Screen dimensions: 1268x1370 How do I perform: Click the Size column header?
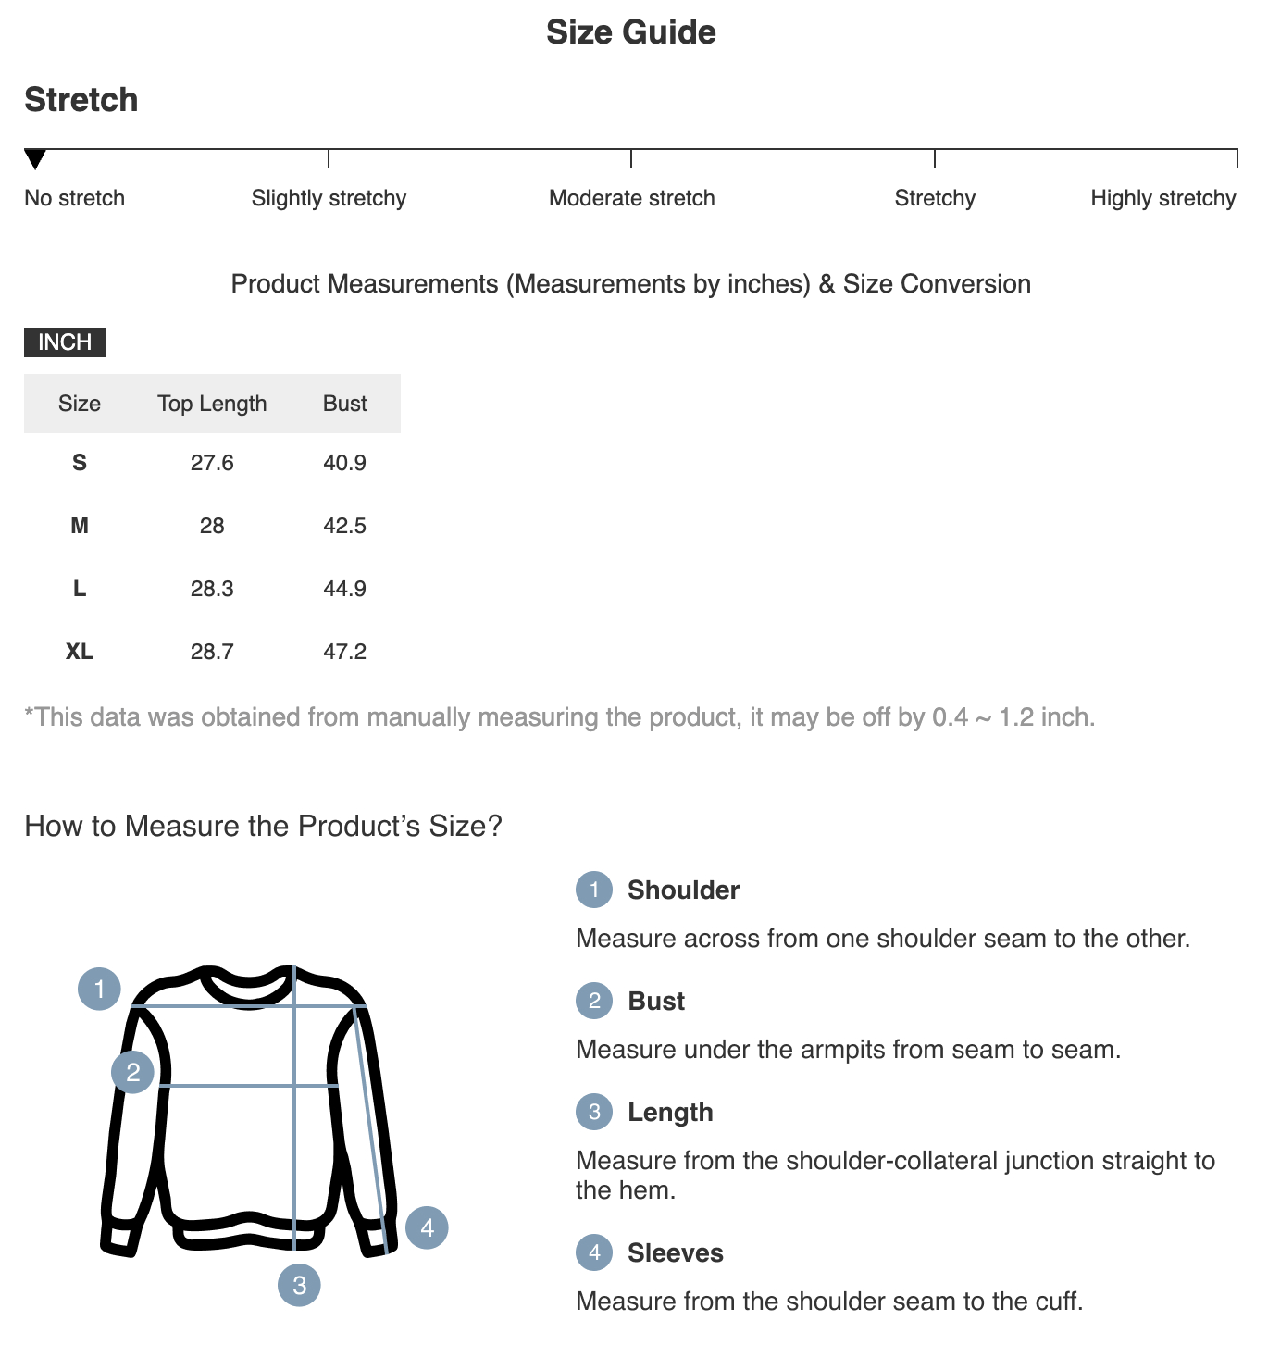(x=80, y=404)
